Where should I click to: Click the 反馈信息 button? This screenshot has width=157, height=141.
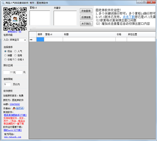click(x=86, y=17)
